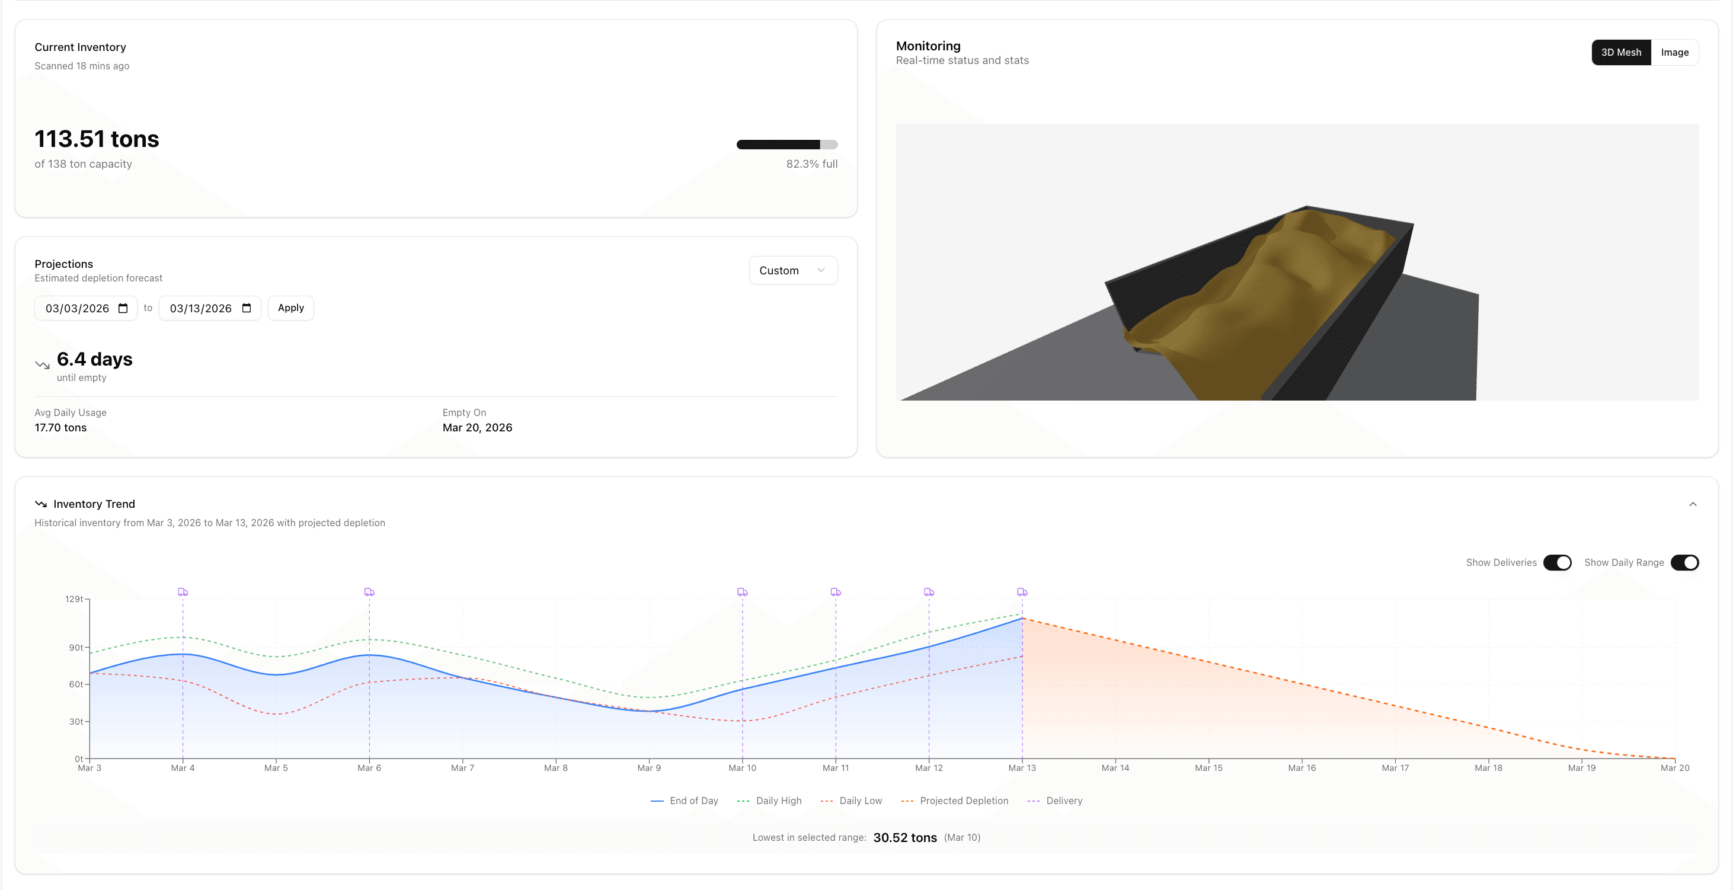This screenshot has height=890, width=1733.
Task: Select the delivery truck icon above Mar 10
Action: pos(742,592)
